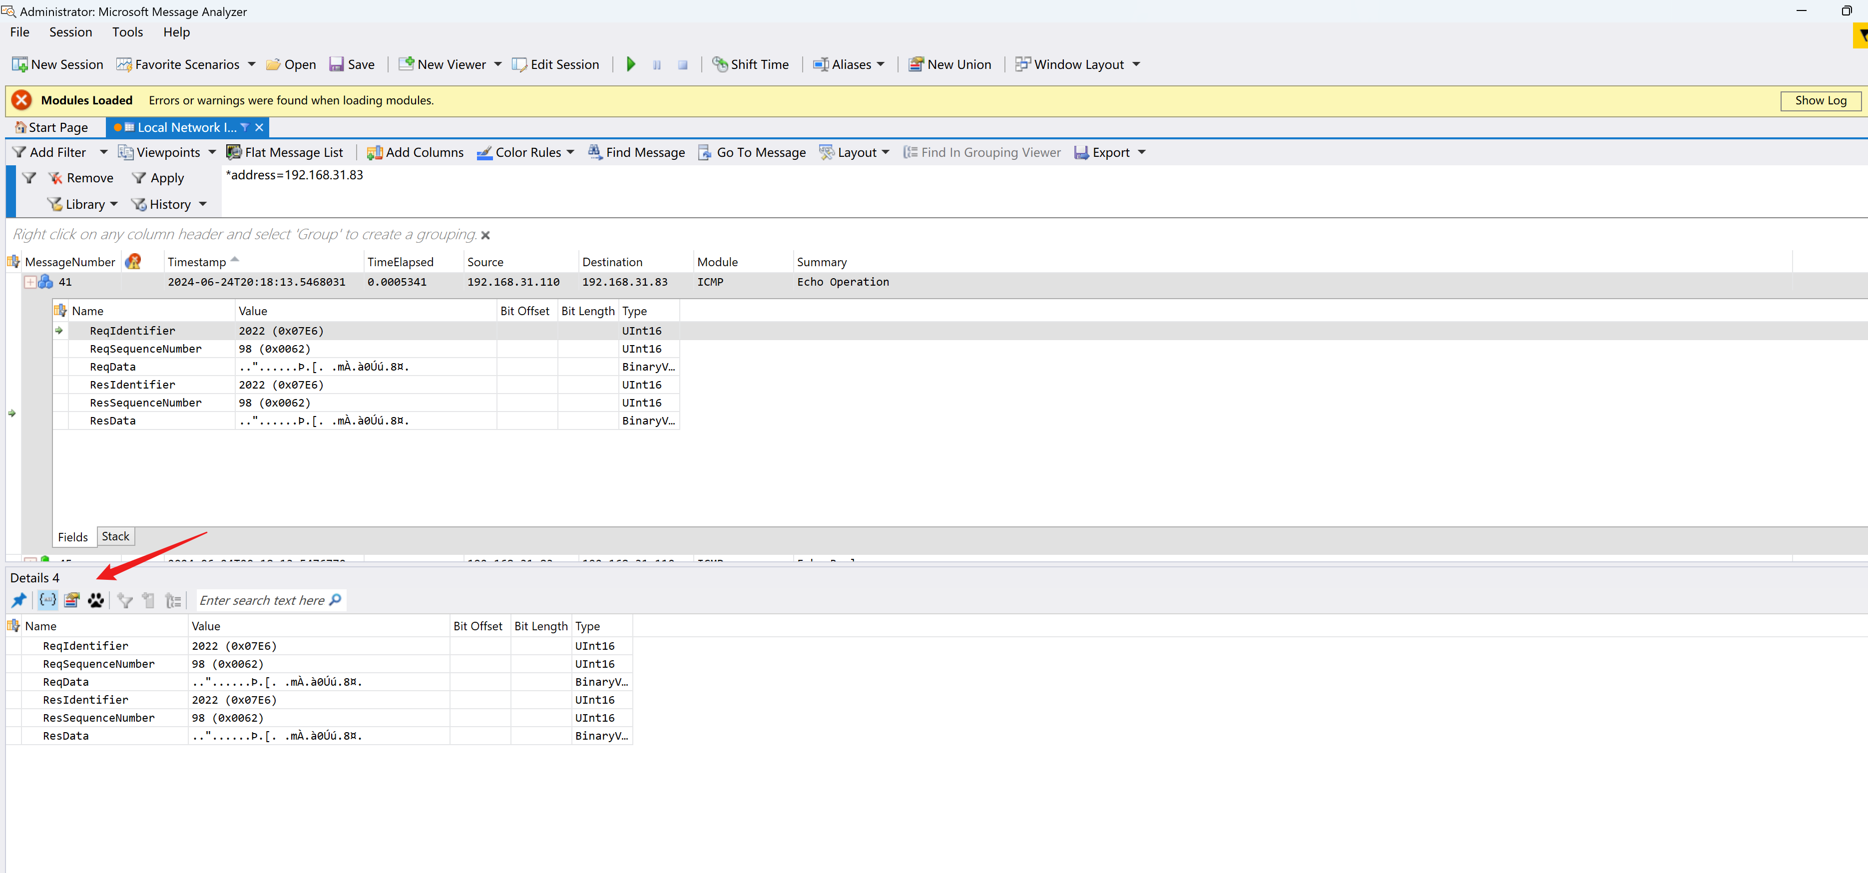The height and width of the screenshot is (873, 1868).
Task: Click the Open folder button
Action: (291, 64)
